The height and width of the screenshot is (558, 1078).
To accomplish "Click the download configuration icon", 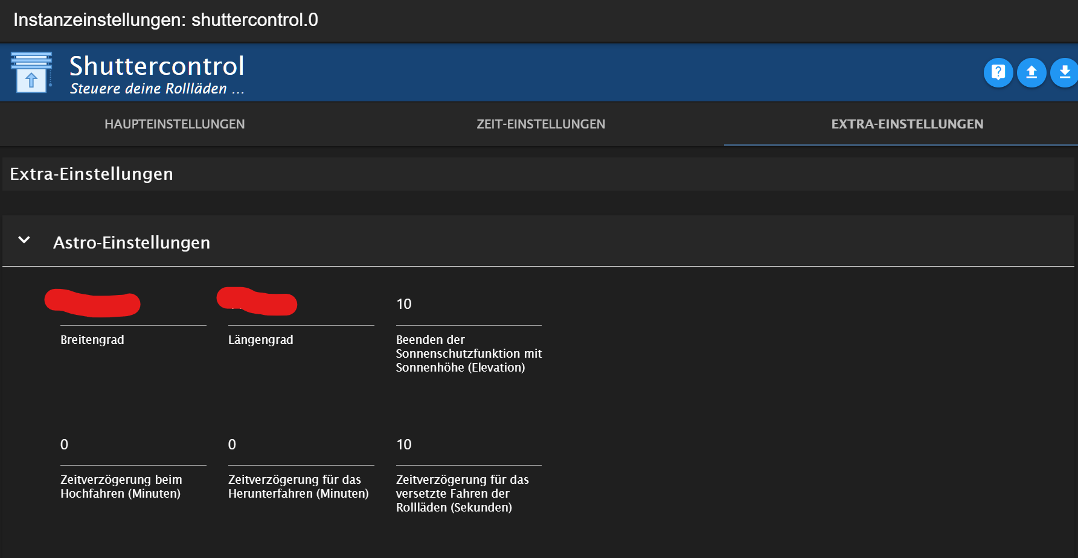I will coord(1064,72).
